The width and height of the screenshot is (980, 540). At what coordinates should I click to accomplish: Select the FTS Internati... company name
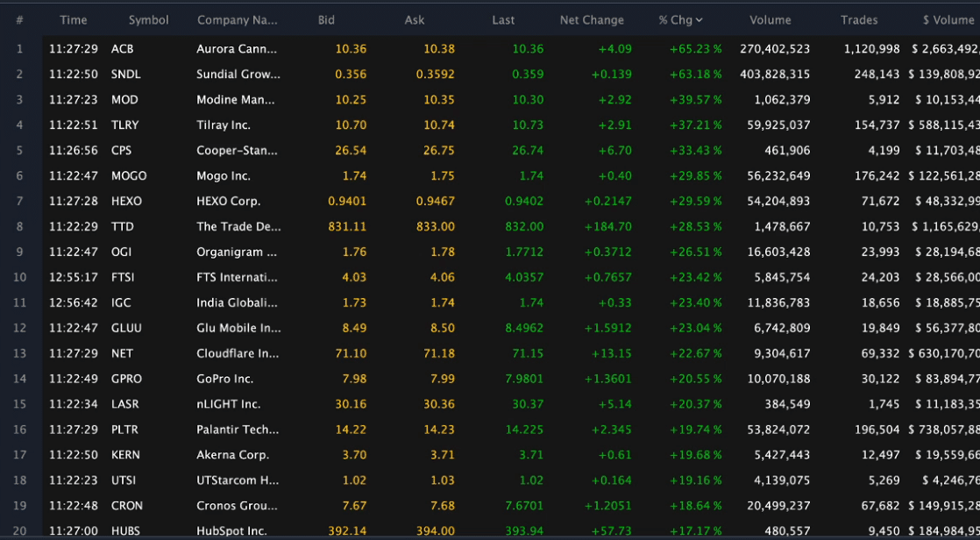tap(237, 278)
